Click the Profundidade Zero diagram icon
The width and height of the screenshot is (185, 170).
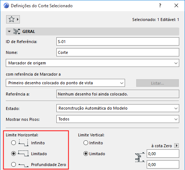tap(23, 165)
